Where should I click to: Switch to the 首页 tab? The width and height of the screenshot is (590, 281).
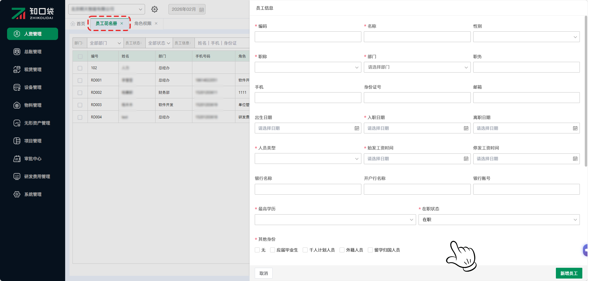(78, 24)
